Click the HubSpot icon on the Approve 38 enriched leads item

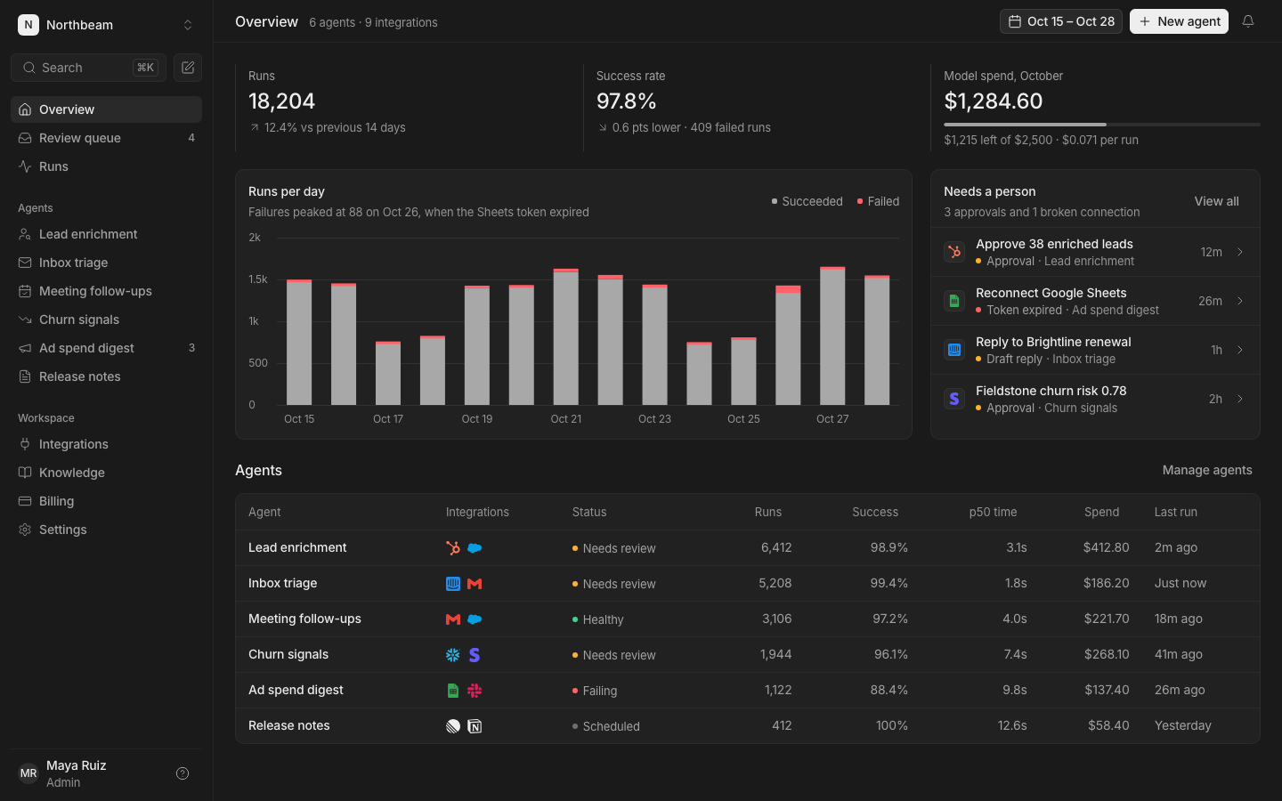pyautogui.click(x=954, y=252)
